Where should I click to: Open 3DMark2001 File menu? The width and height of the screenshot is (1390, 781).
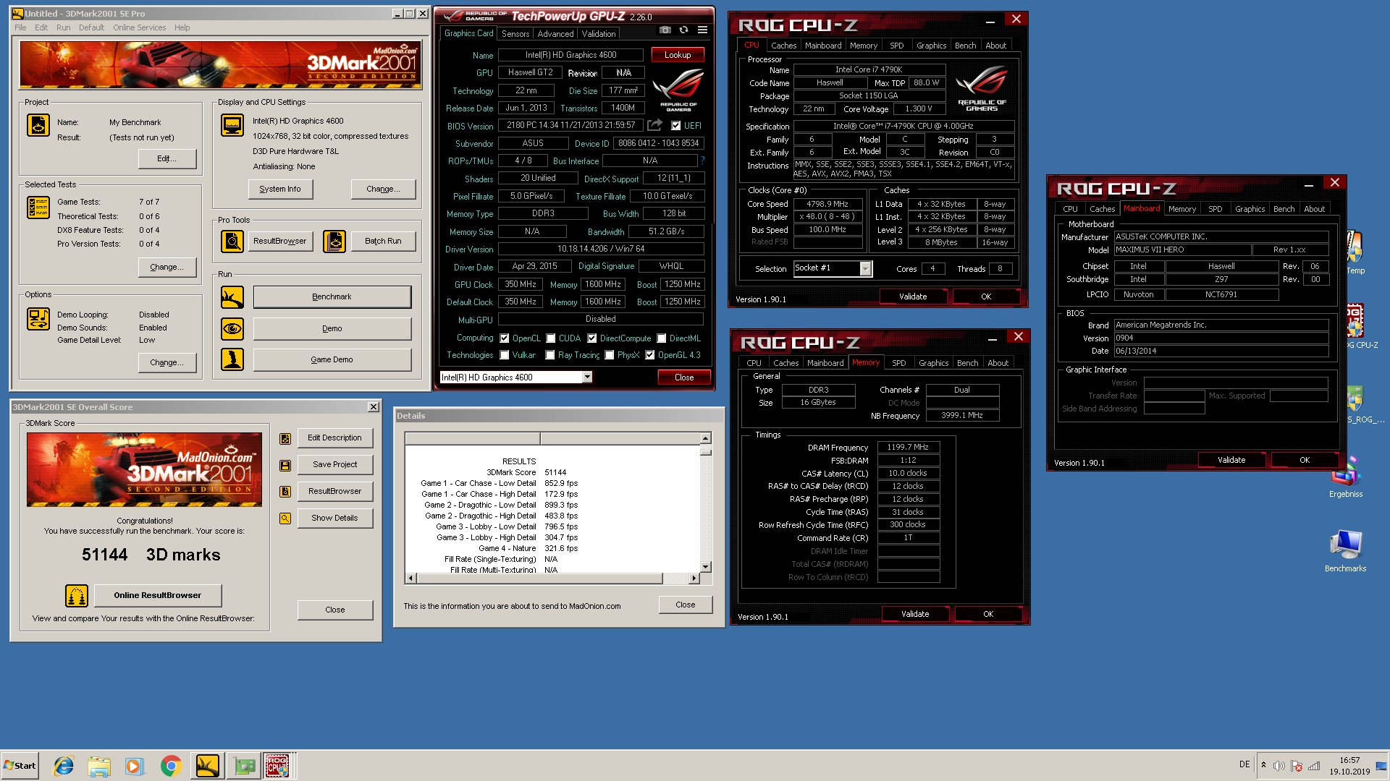click(x=20, y=27)
